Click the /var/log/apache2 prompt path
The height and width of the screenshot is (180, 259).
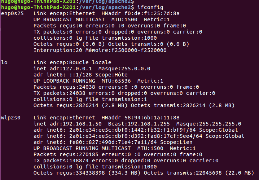point(105,7)
